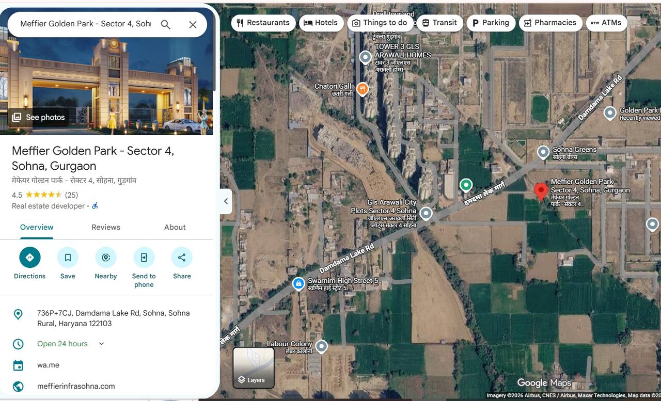Click the red Meffier Golden Park pin
Image resolution: width=661 pixels, height=401 pixels.
click(541, 192)
